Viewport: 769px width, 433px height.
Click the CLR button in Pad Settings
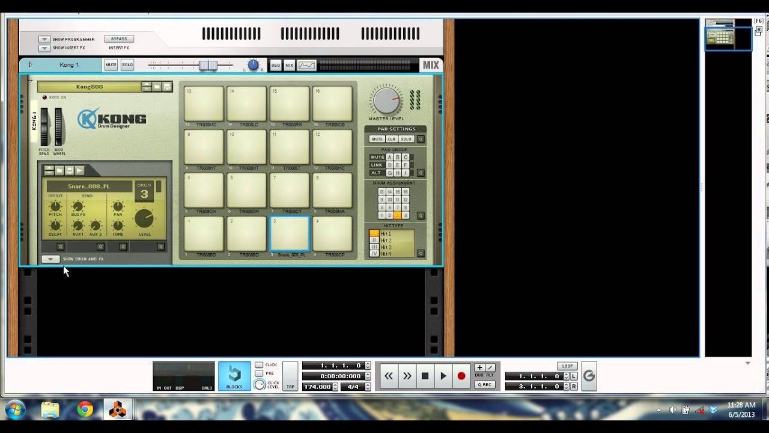click(391, 139)
